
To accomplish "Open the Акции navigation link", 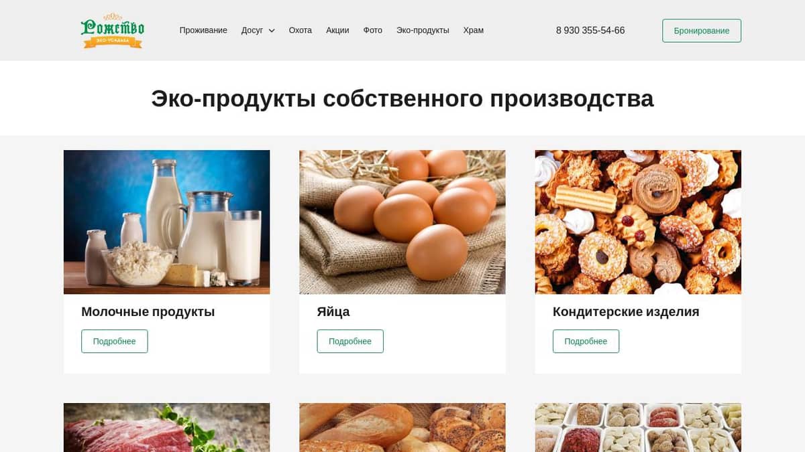I will (x=337, y=30).
